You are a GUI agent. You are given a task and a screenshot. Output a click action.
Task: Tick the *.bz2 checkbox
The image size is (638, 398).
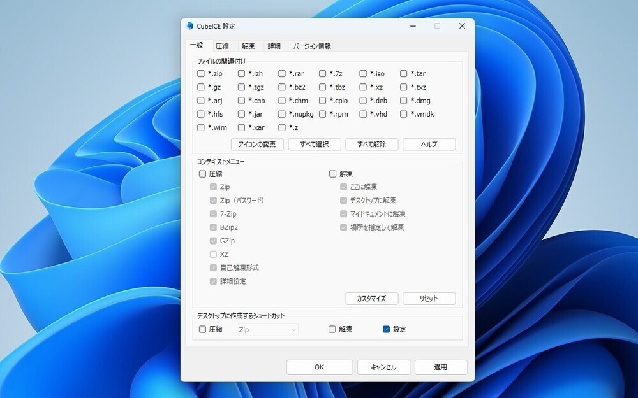(x=282, y=87)
